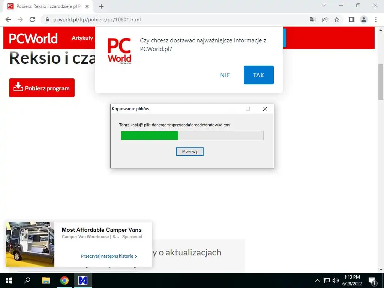Click the Pobierz program download button
Screen dimensions: 384x288
pos(42,88)
